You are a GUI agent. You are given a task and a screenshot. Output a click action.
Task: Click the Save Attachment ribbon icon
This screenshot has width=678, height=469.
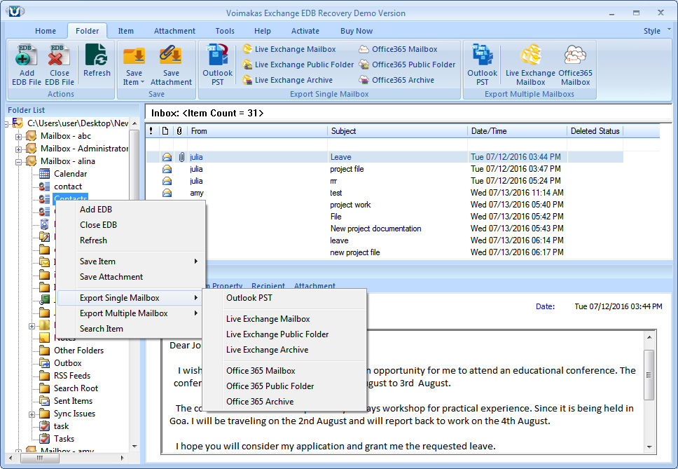171,65
